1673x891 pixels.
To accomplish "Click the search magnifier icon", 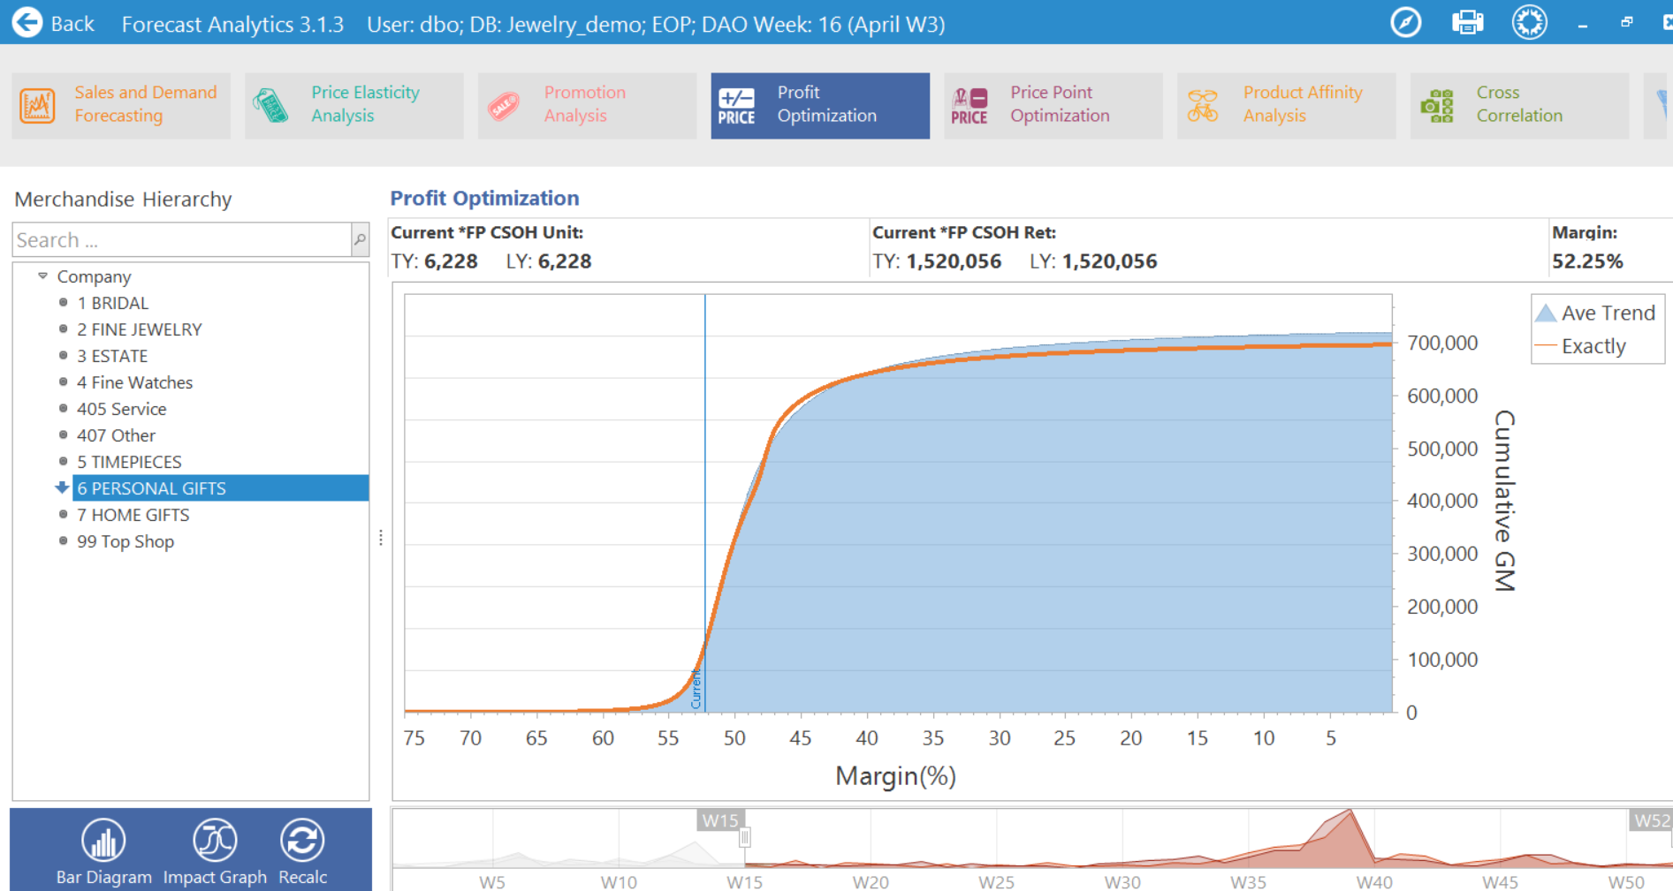I will point(360,239).
